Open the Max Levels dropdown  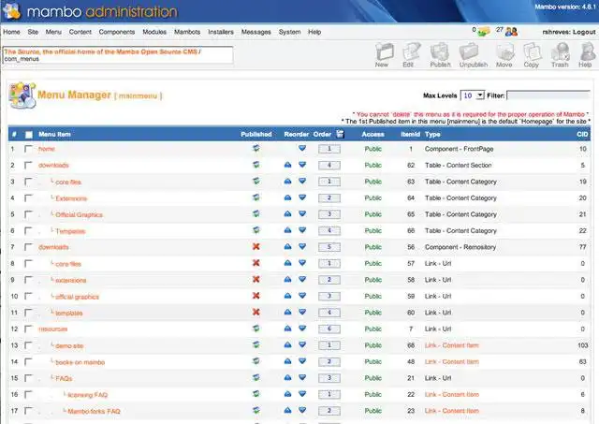point(473,95)
